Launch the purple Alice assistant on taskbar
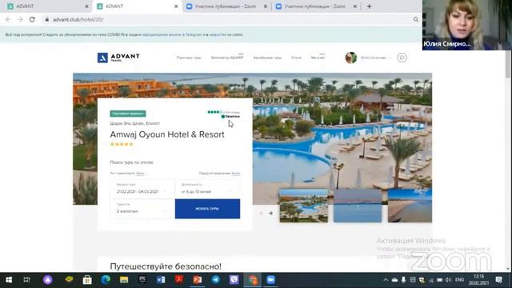 [48, 280]
